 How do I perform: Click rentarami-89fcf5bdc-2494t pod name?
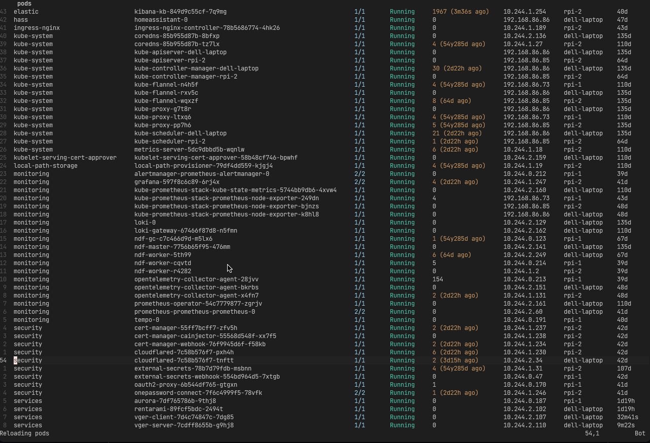178,409
